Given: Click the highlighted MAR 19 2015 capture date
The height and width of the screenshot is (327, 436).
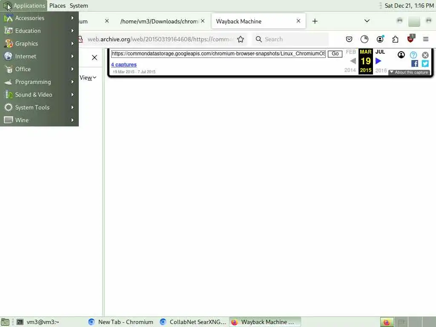Looking at the screenshot, I should [366, 61].
